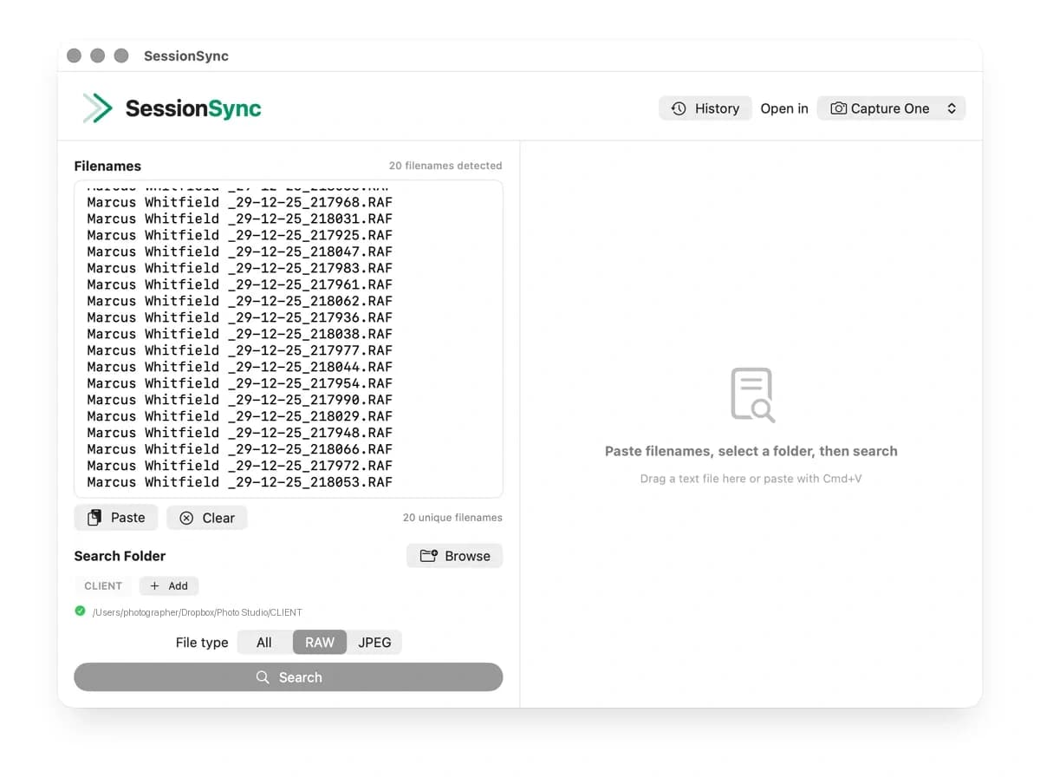1040x784 pixels.
Task: Enable the All file type filter
Action: 263,642
